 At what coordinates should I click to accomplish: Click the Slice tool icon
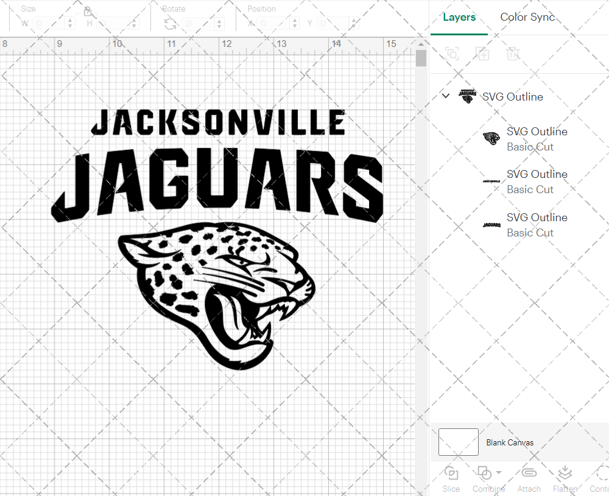[451, 473]
